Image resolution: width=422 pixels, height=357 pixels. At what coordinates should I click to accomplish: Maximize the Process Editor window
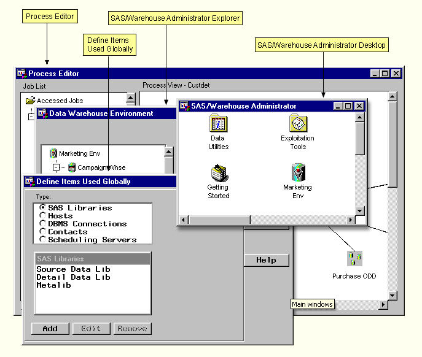pyautogui.click(x=385, y=74)
